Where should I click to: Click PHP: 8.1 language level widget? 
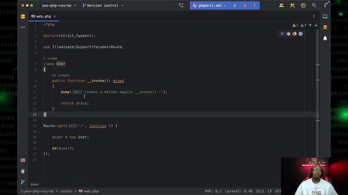213,191
